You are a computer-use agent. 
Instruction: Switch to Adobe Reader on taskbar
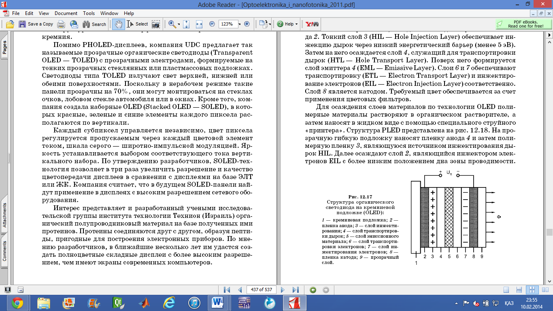(x=294, y=303)
